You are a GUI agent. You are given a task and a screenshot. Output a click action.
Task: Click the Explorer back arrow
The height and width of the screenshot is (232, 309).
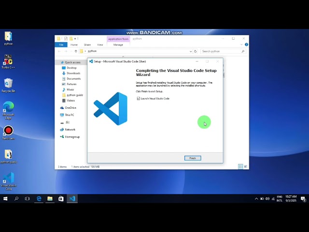point(59,51)
